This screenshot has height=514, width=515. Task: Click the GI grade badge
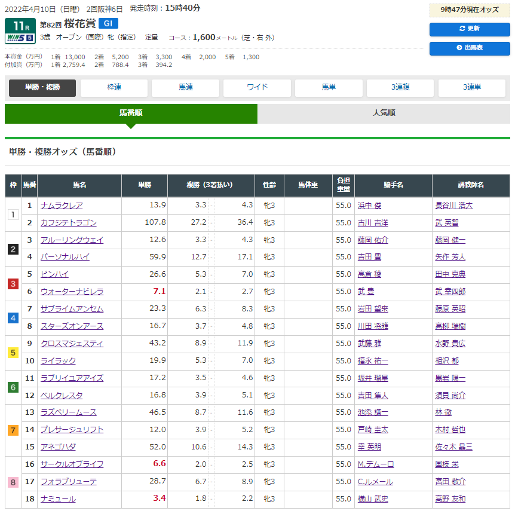coord(108,23)
